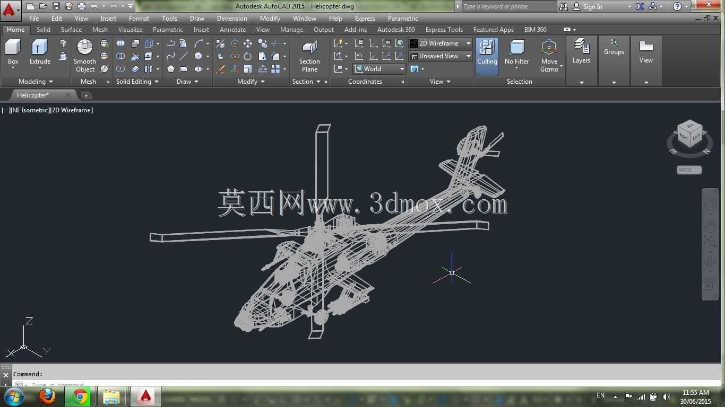The image size is (725, 407).
Task: Toggle the WCS indicator under ViewCube
Action: click(689, 170)
